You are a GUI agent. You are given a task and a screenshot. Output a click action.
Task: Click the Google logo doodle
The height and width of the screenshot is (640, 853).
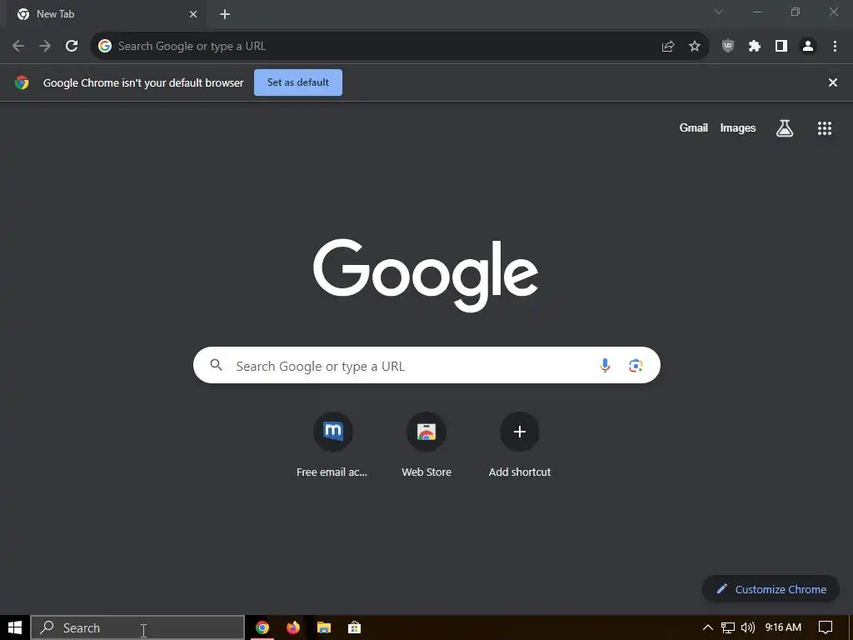pyautogui.click(x=426, y=275)
